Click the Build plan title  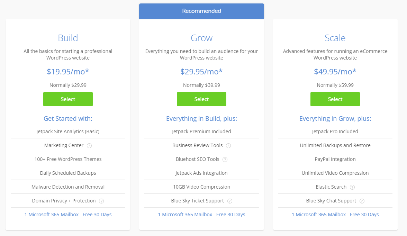click(x=68, y=38)
